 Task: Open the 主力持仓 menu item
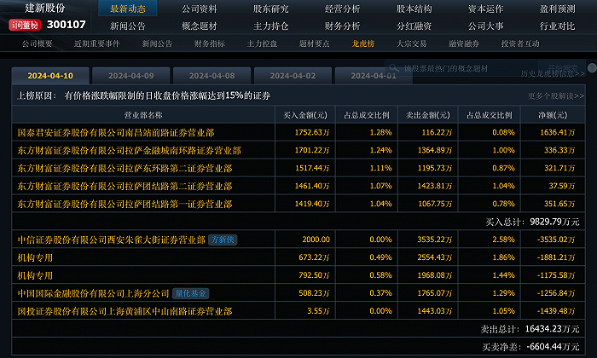(x=270, y=26)
